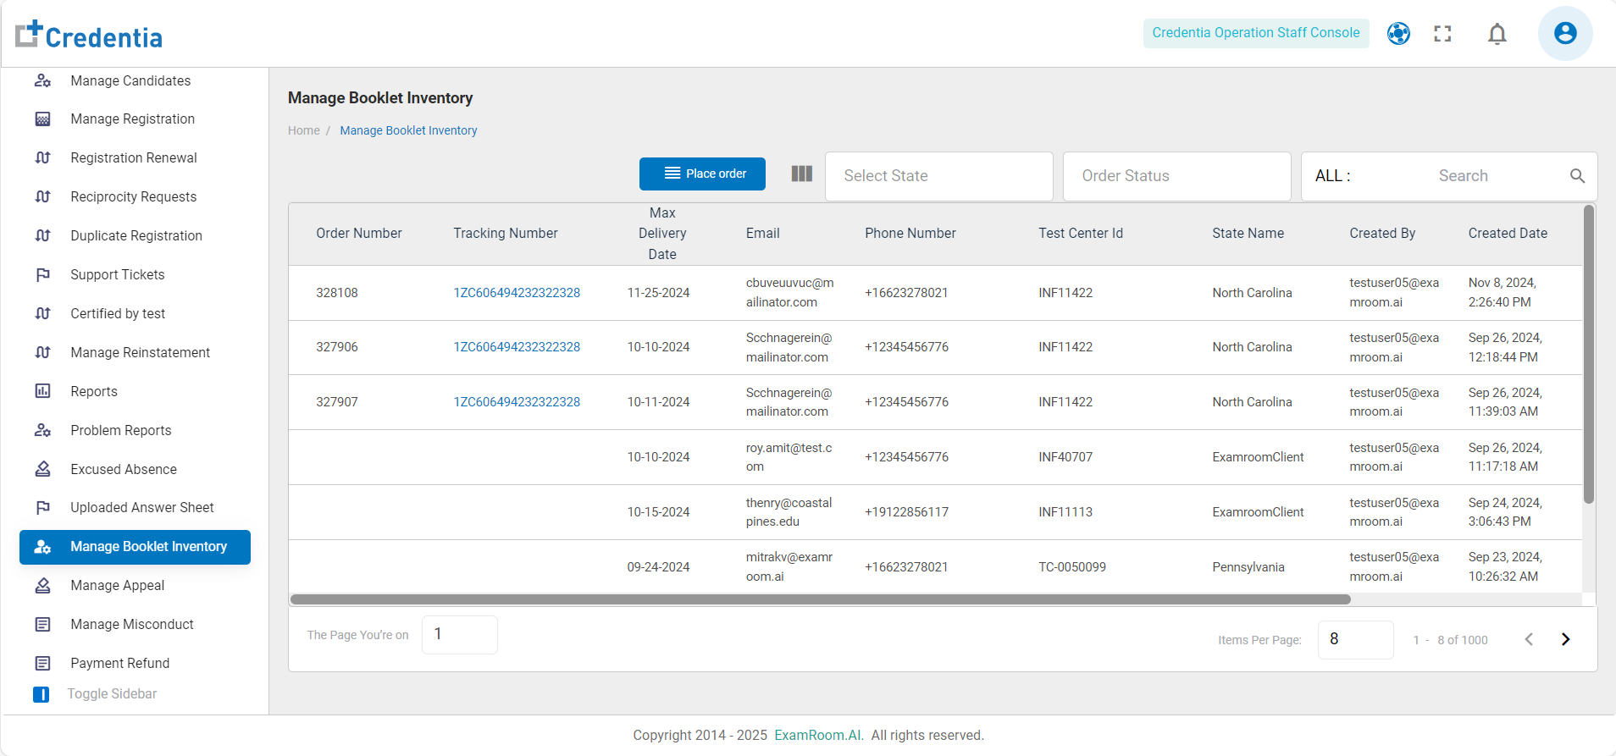Image resolution: width=1616 pixels, height=756 pixels.
Task: Open the Order Status dropdown
Action: (1177, 176)
